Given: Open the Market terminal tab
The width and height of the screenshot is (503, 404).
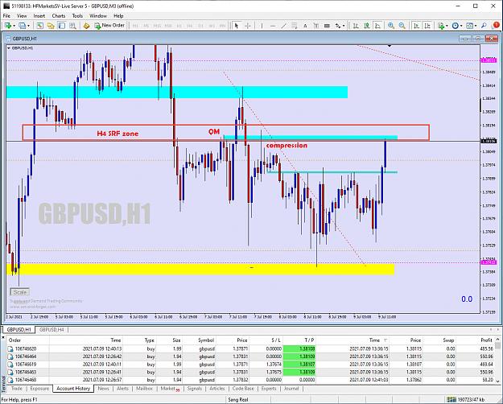Looking at the screenshot, I should click(170, 389).
